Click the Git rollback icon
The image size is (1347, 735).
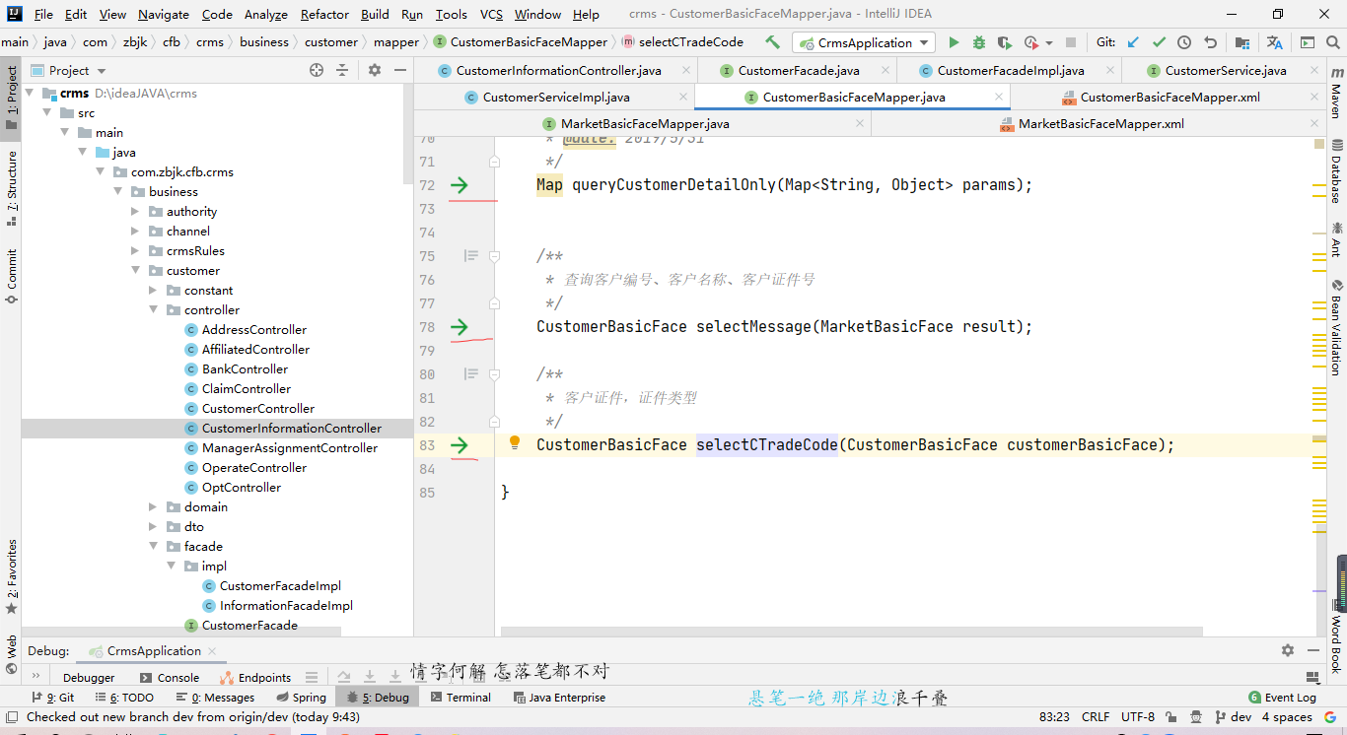pyautogui.click(x=1210, y=42)
